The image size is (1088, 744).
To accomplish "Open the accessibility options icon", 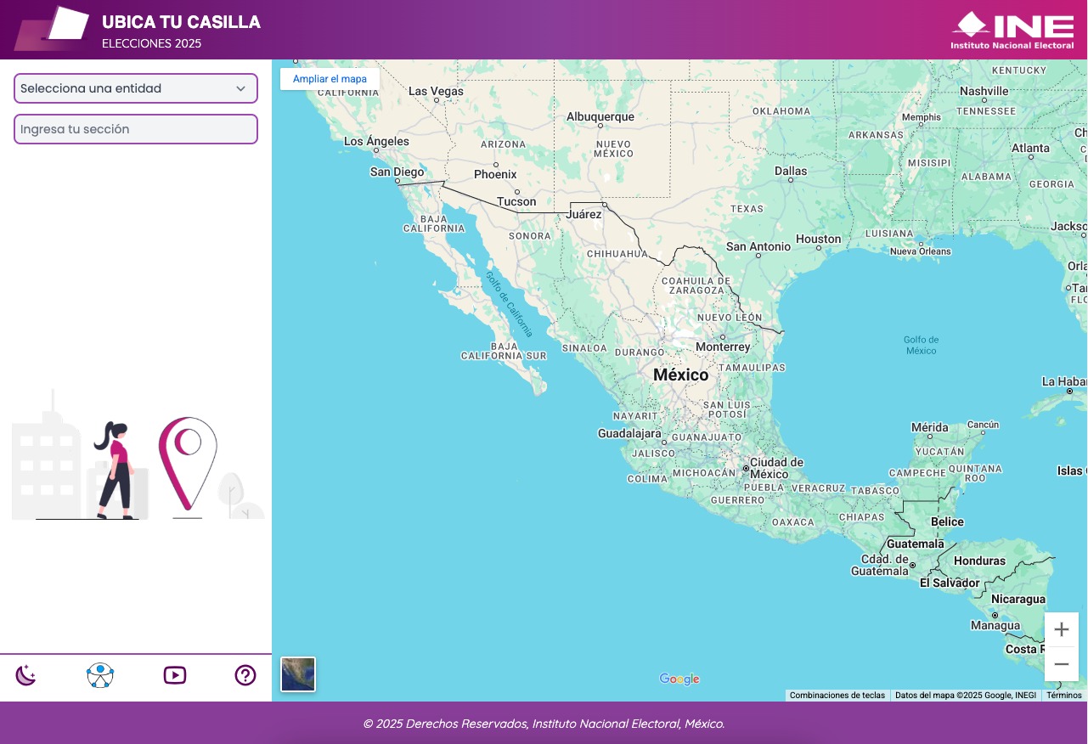I will click(x=100, y=675).
